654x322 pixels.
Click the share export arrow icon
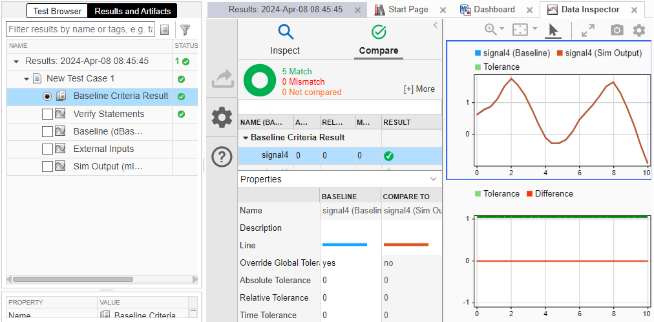[222, 80]
